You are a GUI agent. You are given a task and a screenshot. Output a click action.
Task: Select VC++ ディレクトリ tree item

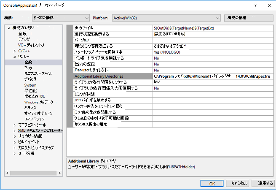pyautogui.click(x=31, y=45)
